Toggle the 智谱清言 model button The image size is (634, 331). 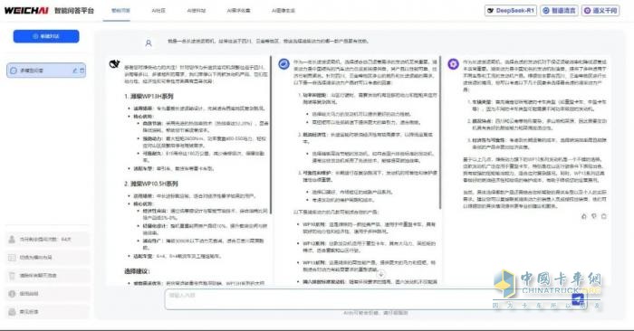[x=559, y=11]
